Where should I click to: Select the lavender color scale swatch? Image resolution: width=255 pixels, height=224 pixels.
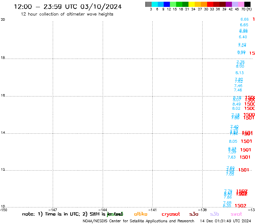click(x=235, y=4)
